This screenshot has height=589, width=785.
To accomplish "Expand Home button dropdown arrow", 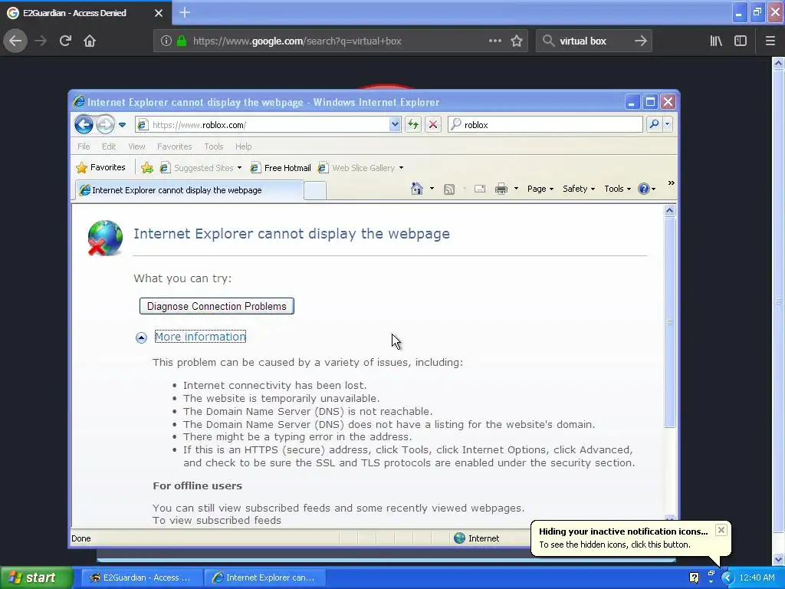I will pyautogui.click(x=432, y=189).
